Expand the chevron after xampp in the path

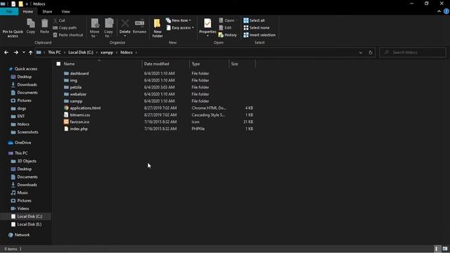coord(117,53)
